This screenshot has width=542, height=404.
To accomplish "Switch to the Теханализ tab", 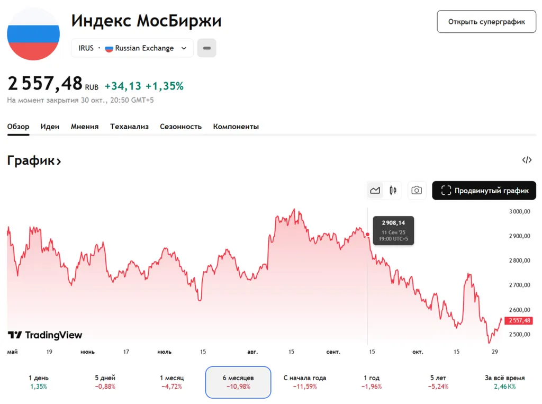I will tap(129, 127).
